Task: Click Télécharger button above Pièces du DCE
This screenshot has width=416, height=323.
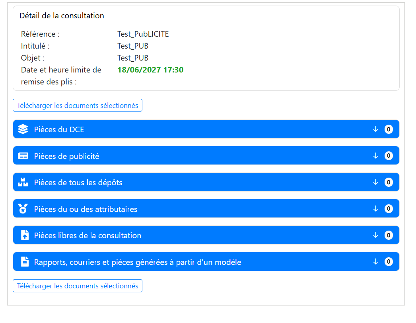Action: 78,106
